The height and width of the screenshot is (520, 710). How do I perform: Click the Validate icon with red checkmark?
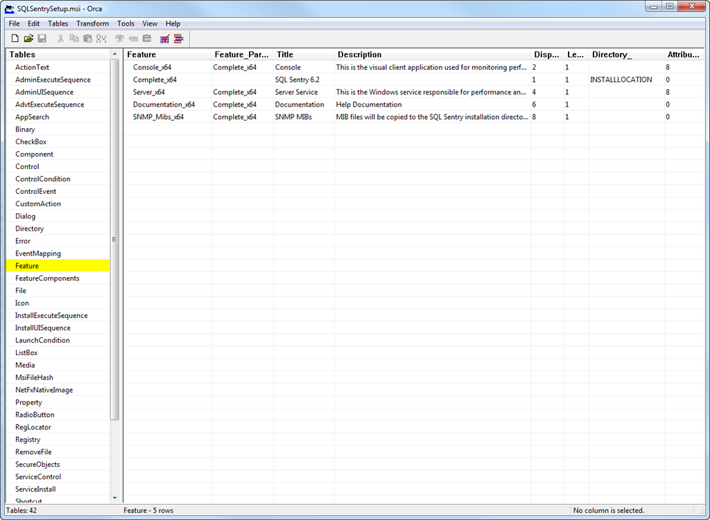pos(165,39)
